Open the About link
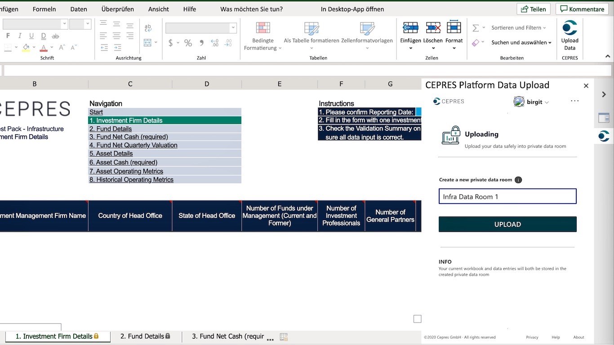The height and width of the screenshot is (345, 614). coord(579,337)
